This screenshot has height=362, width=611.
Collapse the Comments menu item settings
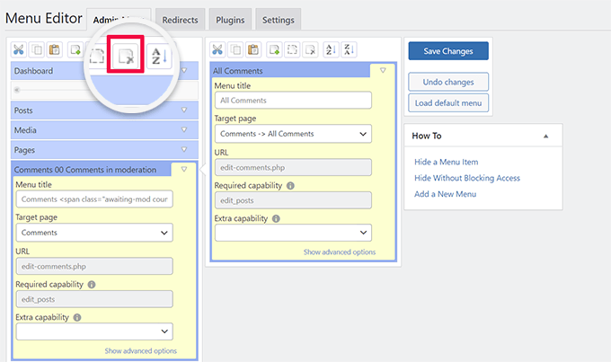(x=184, y=170)
